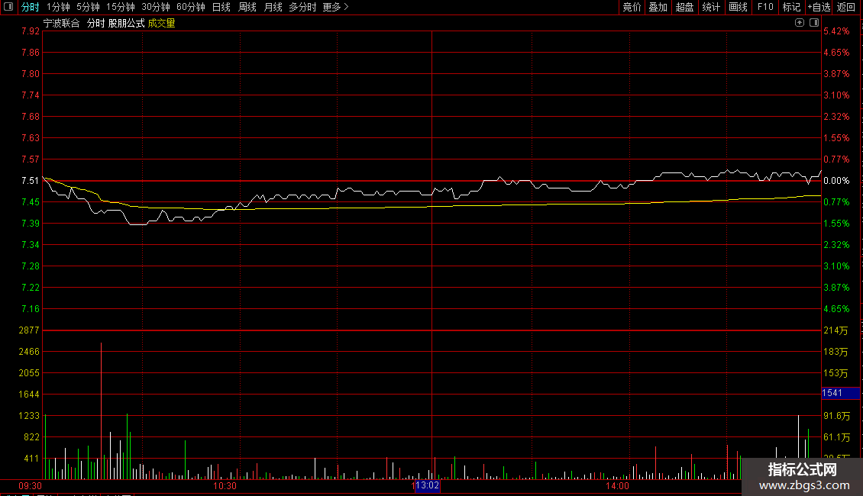The image size is (863, 496).
Task: Activate the 画线 drawing tools
Action: click(x=738, y=7)
